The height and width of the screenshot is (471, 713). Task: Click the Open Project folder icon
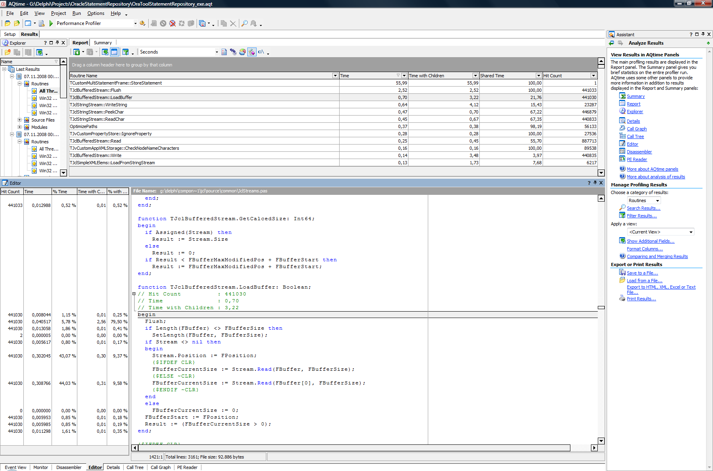(x=8, y=23)
